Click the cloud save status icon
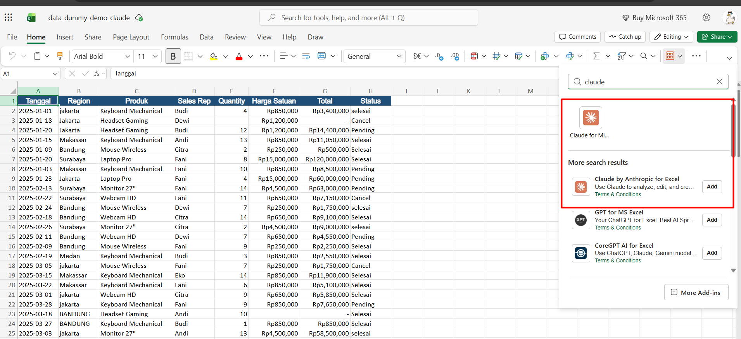Screen dimensions: 741x339 [x=139, y=18]
